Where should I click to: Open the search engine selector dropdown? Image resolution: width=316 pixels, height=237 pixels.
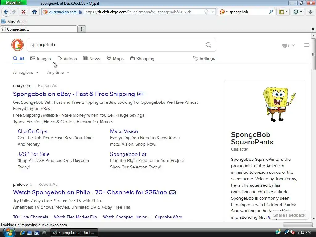223,12
